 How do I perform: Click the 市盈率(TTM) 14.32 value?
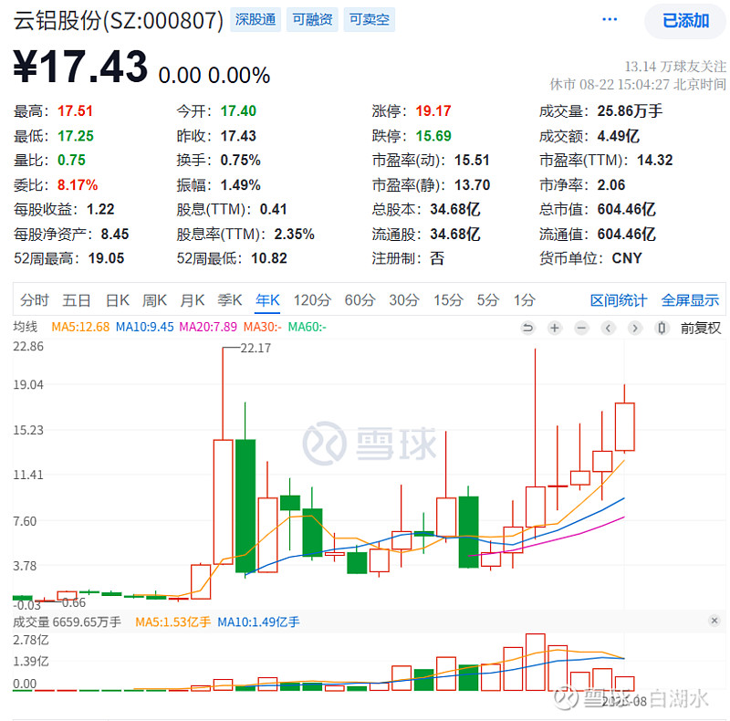(654, 161)
